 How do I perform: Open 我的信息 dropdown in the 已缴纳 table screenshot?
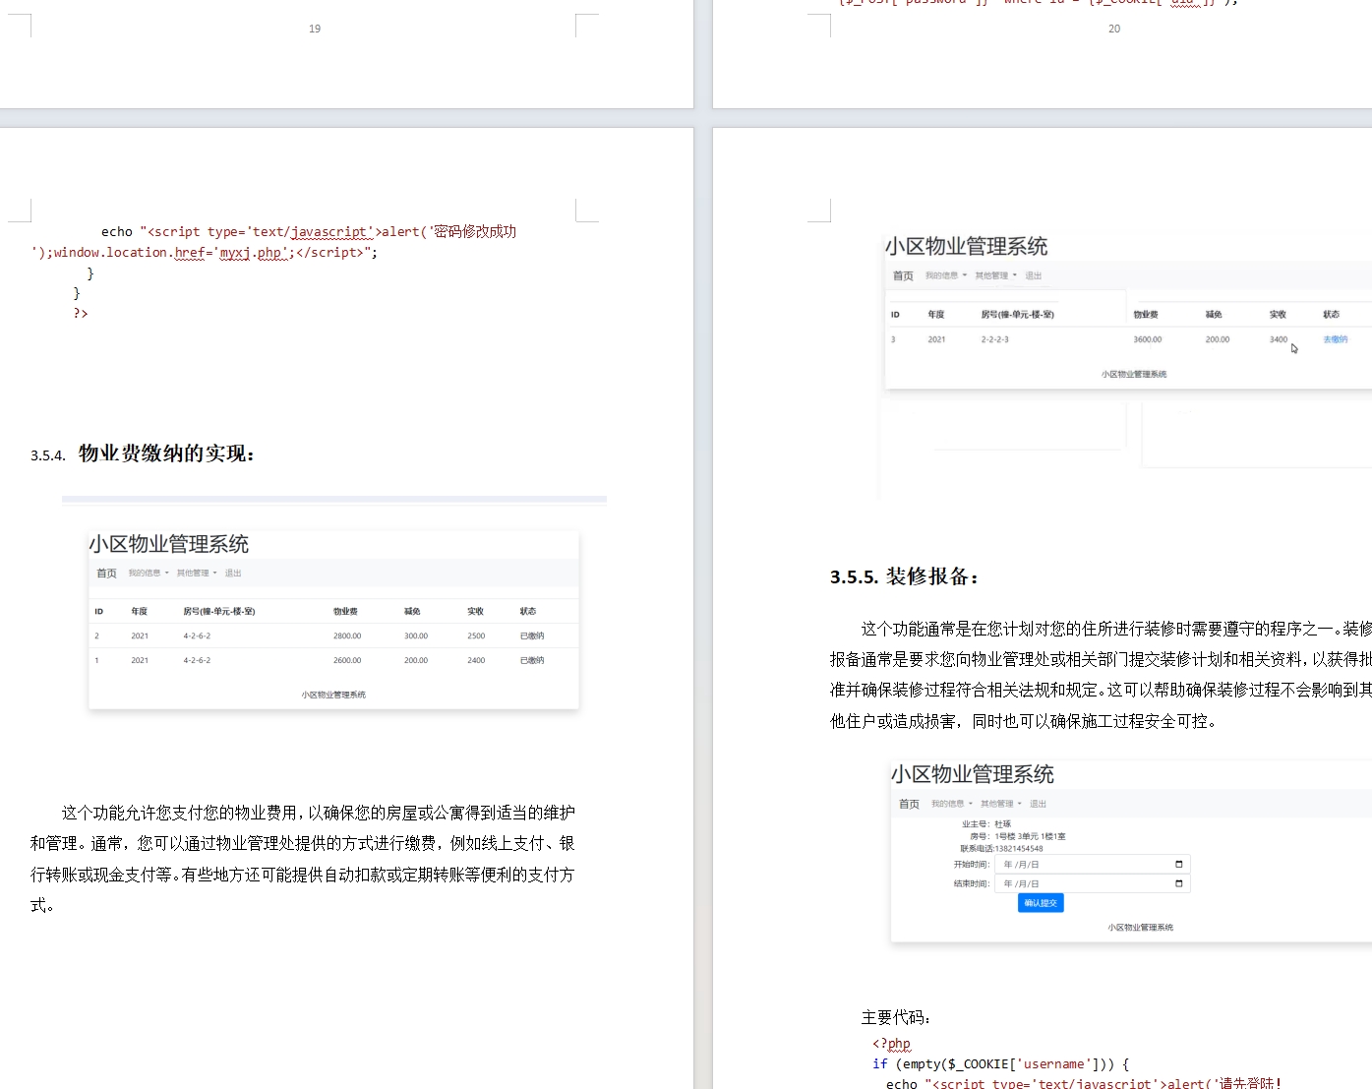click(149, 573)
